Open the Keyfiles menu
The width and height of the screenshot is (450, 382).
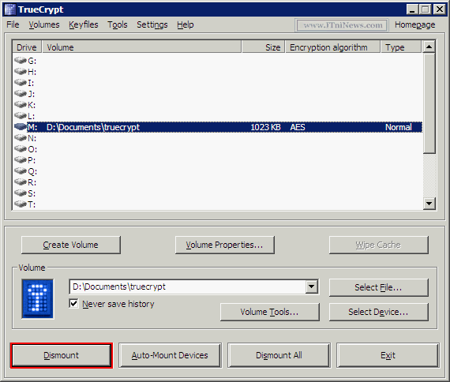point(84,24)
